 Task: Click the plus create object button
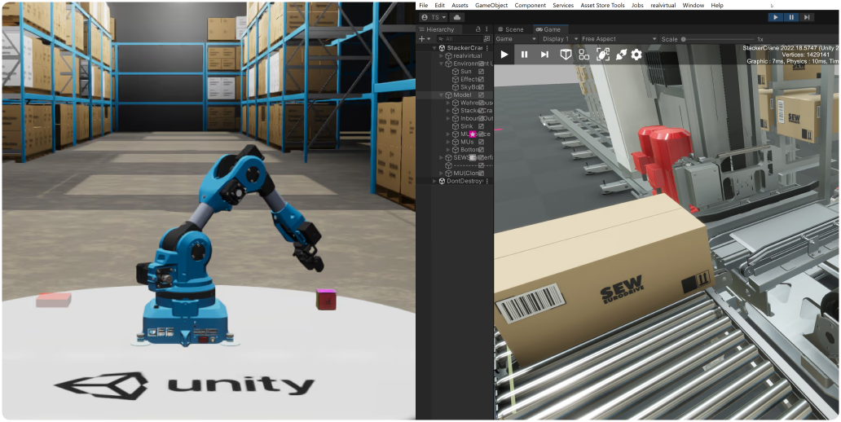(421, 39)
